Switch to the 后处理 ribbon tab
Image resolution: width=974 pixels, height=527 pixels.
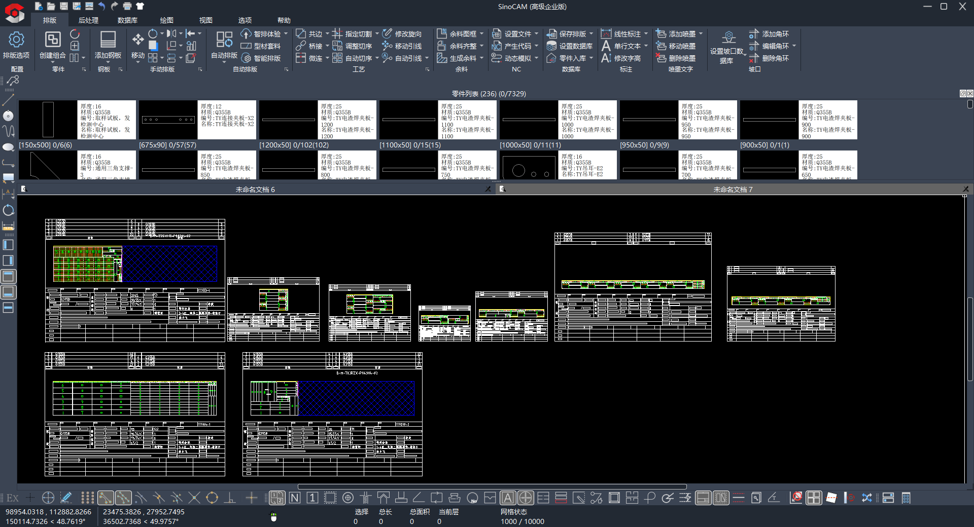click(x=88, y=20)
